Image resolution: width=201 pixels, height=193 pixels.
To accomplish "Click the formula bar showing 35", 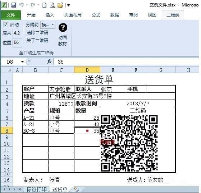I will 126,62.
